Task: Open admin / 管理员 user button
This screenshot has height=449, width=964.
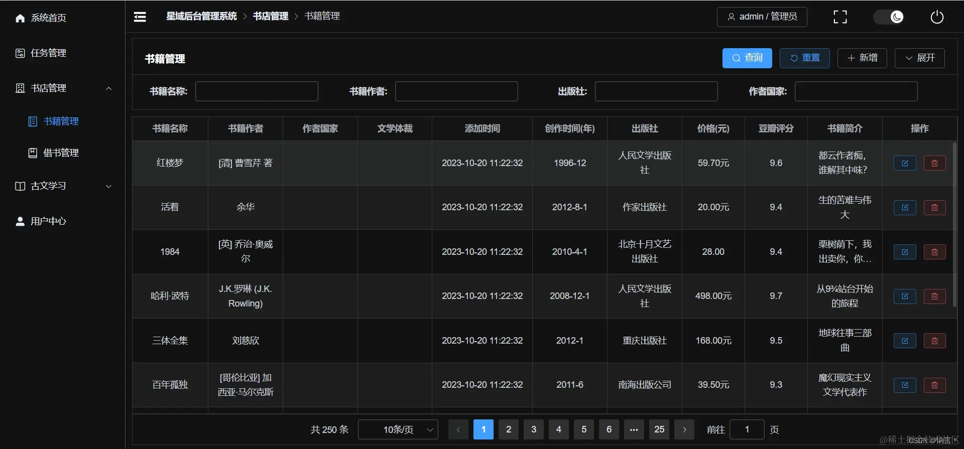Action: tap(762, 17)
